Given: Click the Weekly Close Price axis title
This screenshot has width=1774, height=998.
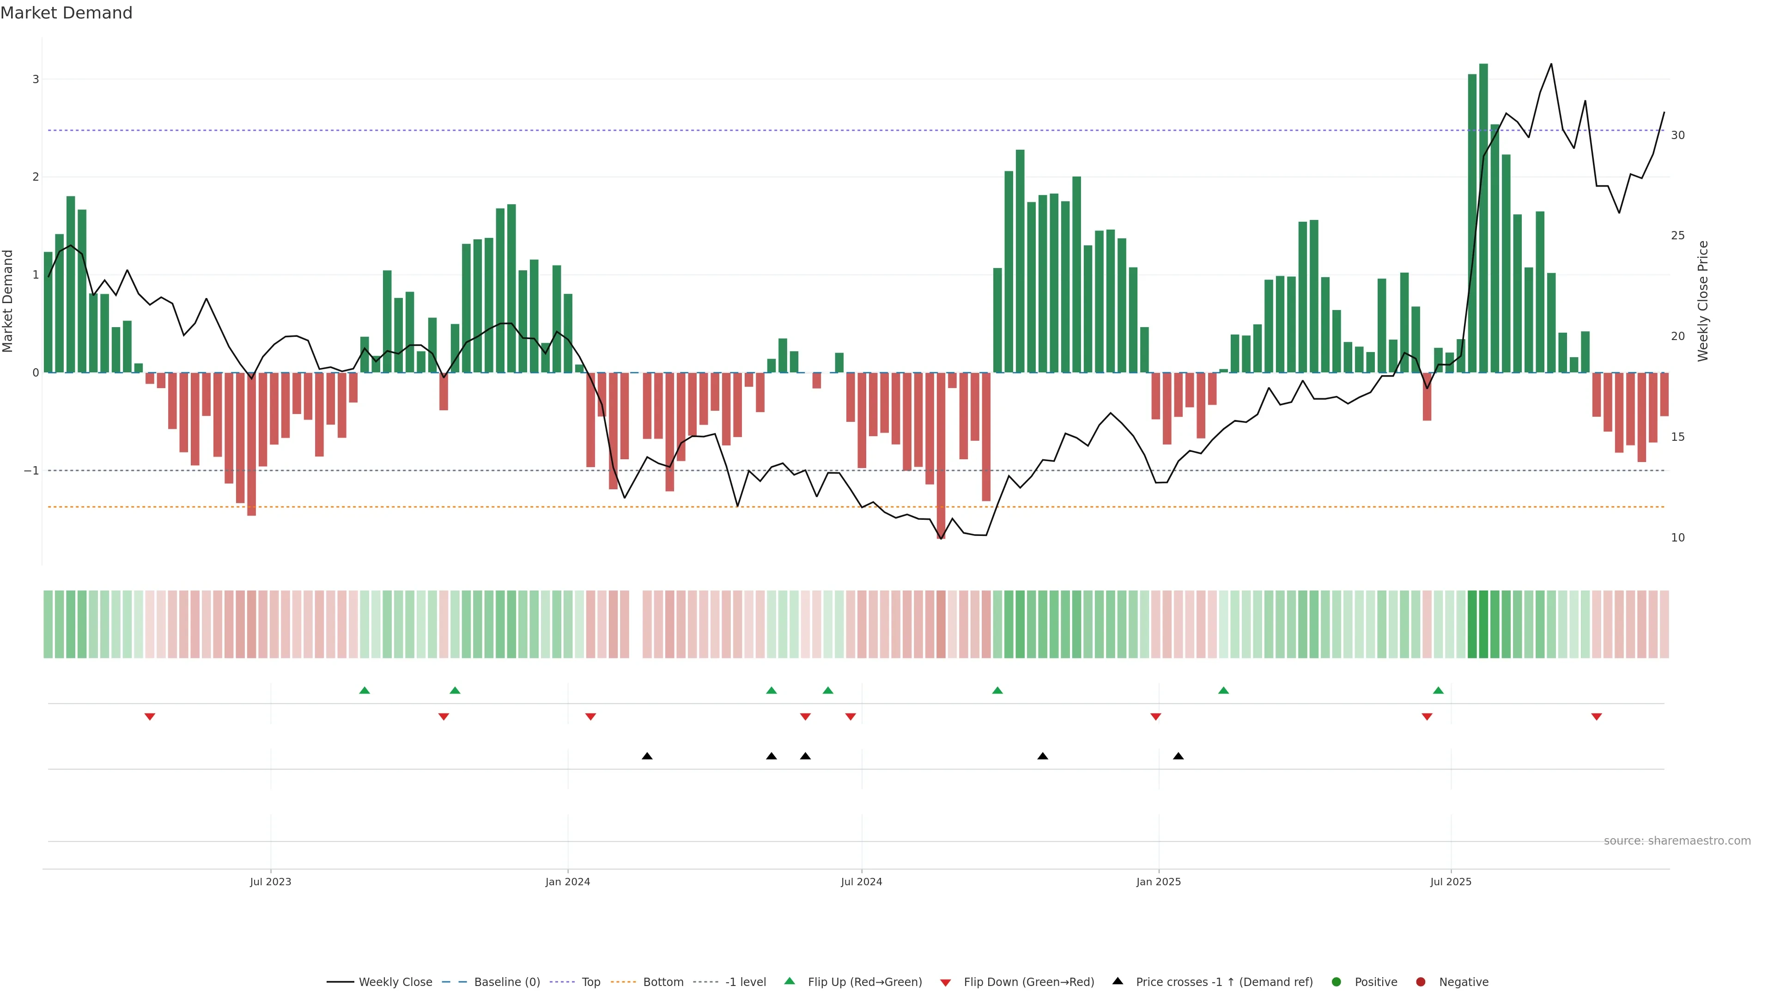Looking at the screenshot, I should 1703,301.
